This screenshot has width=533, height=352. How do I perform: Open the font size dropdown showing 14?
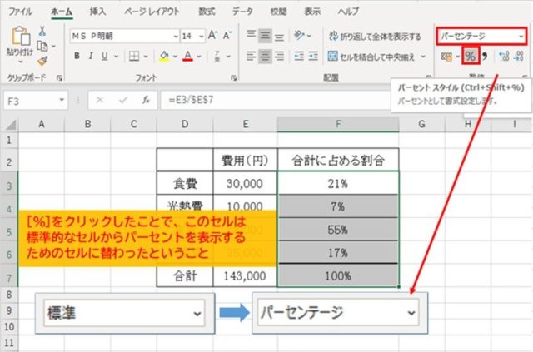coord(202,36)
